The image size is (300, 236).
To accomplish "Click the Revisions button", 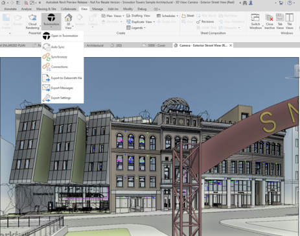I will click(205, 21).
